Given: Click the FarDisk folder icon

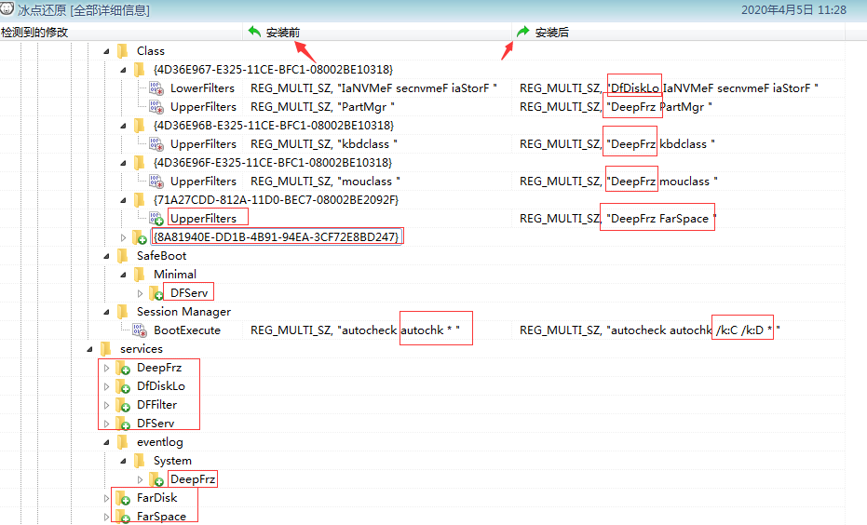Looking at the screenshot, I should (x=123, y=499).
